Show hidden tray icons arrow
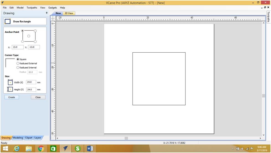The width and height of the screenshot is (271, 153). pyautogui.click(x=233, y=149)
